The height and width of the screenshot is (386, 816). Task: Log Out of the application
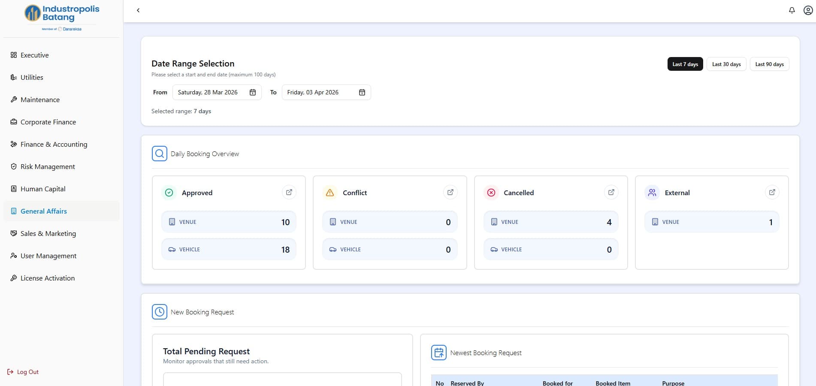tap(23, 372)
